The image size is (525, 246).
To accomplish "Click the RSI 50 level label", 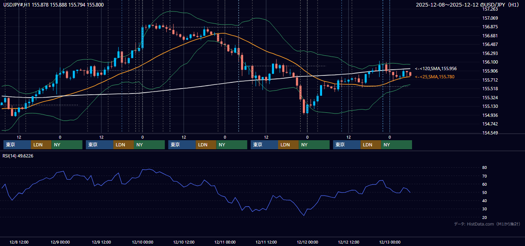I will point(484,192).
